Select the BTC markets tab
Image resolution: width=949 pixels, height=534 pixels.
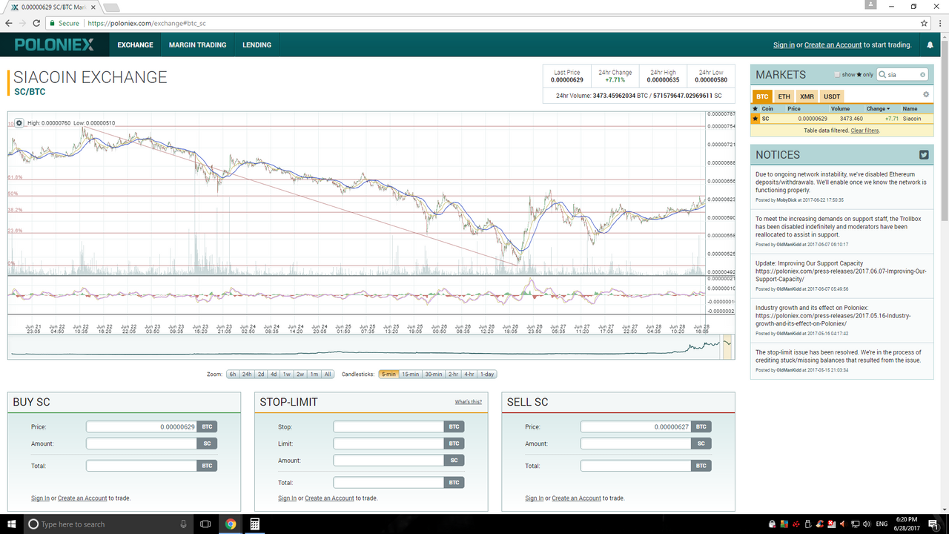[x=762, y=96]
